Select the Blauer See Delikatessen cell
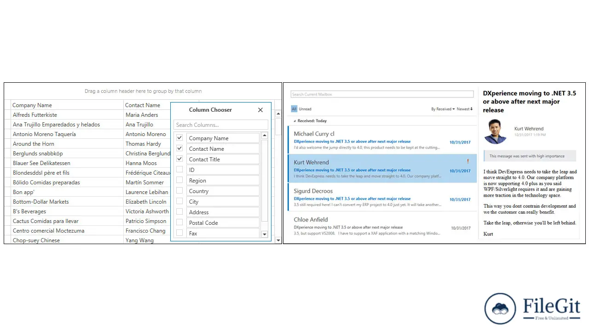Image resolution: width=589 pixels, height=331 pixels. tap(67, 163)
